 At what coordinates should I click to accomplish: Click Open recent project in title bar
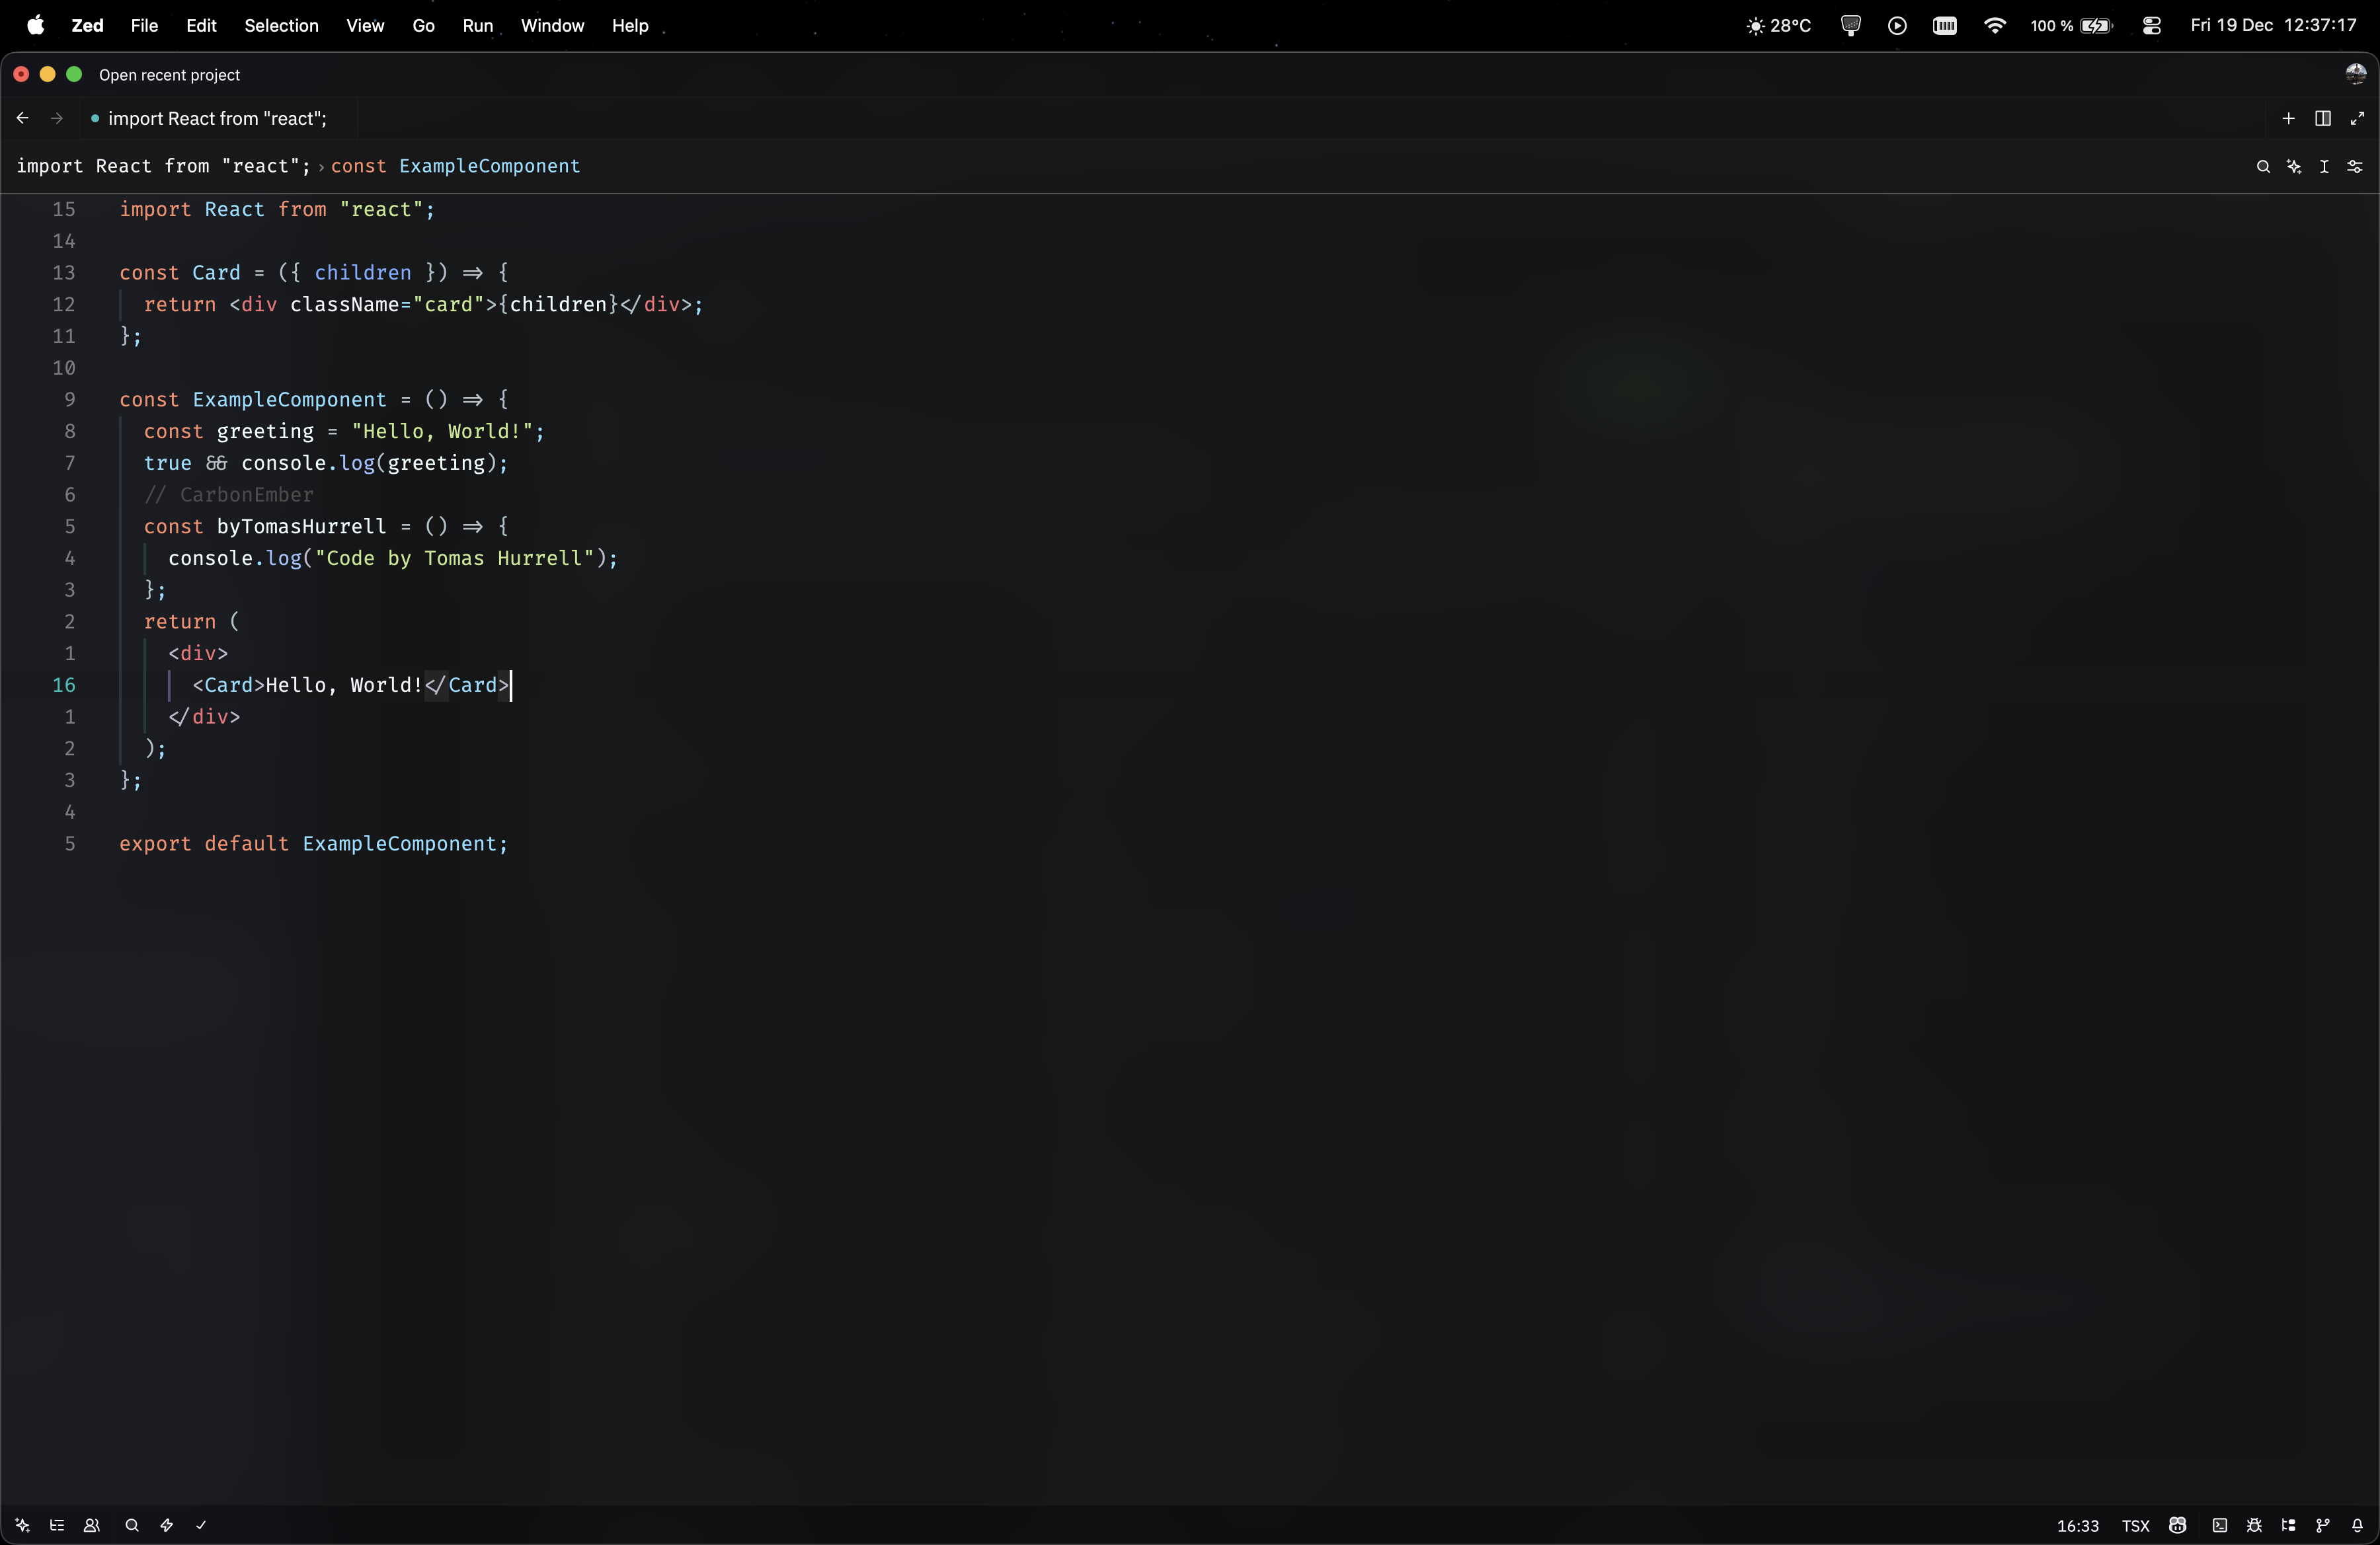(x=169, y=75)
